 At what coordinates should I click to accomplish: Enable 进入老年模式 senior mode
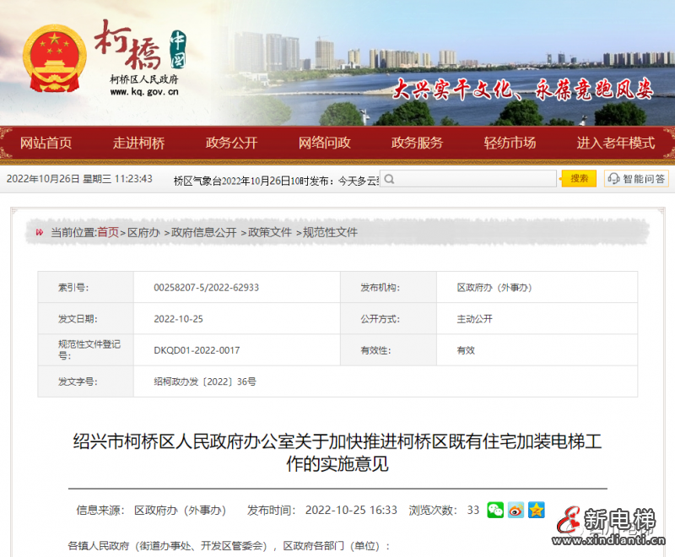click(x=616, y=143)
